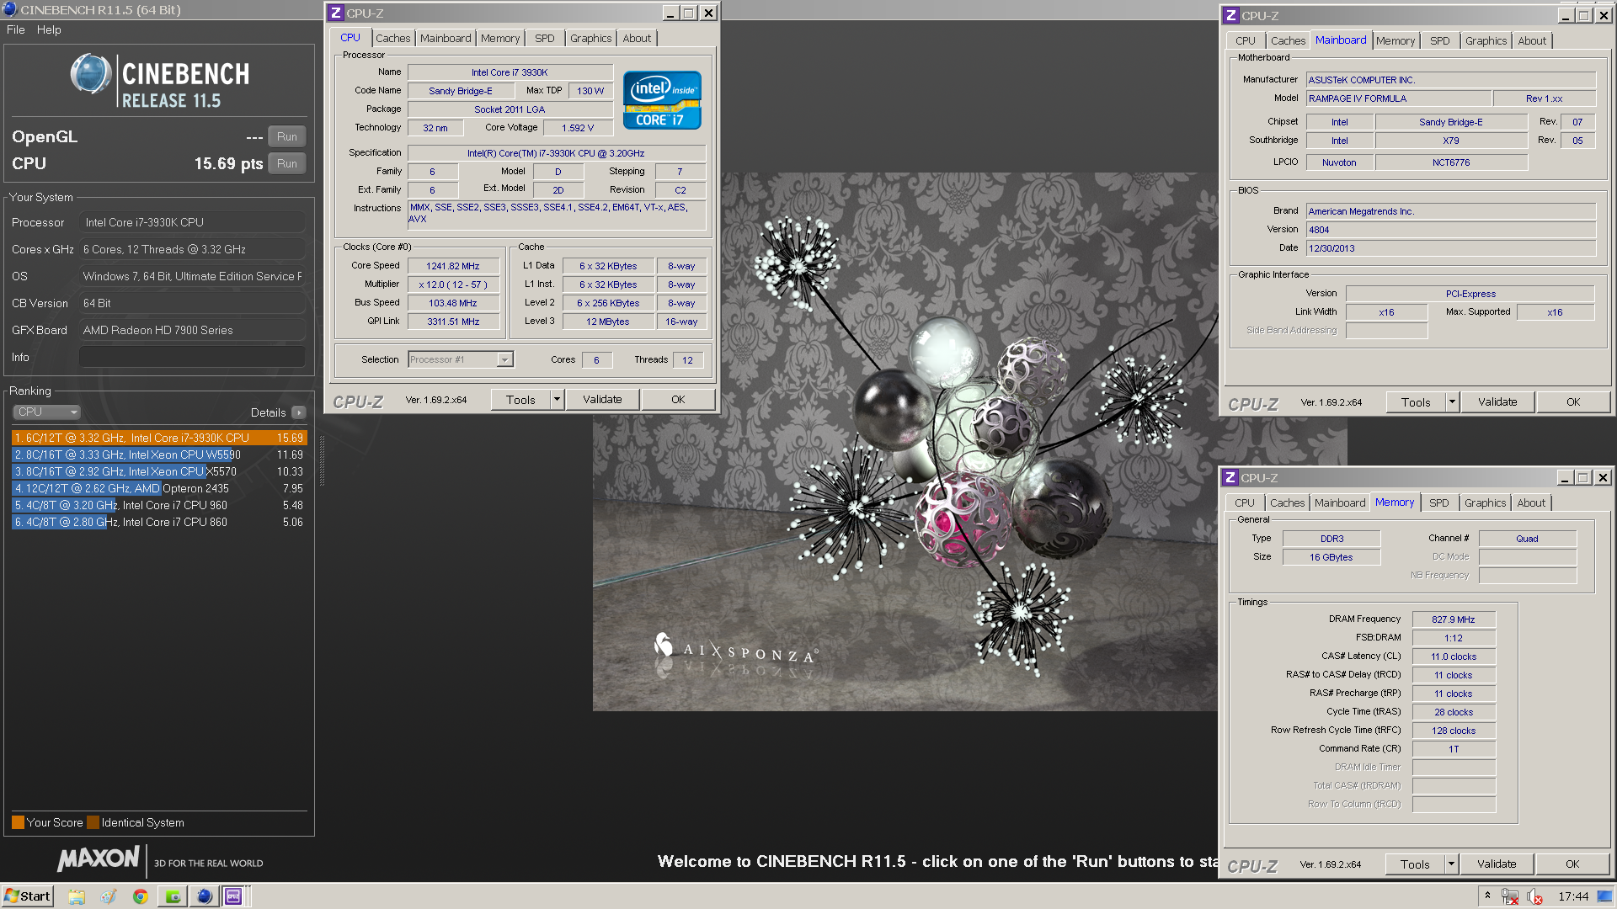The width and height of the screenshot is (1617, 909).
Task: Click the system clock showing 17:44
Action: click(1572, 896)
